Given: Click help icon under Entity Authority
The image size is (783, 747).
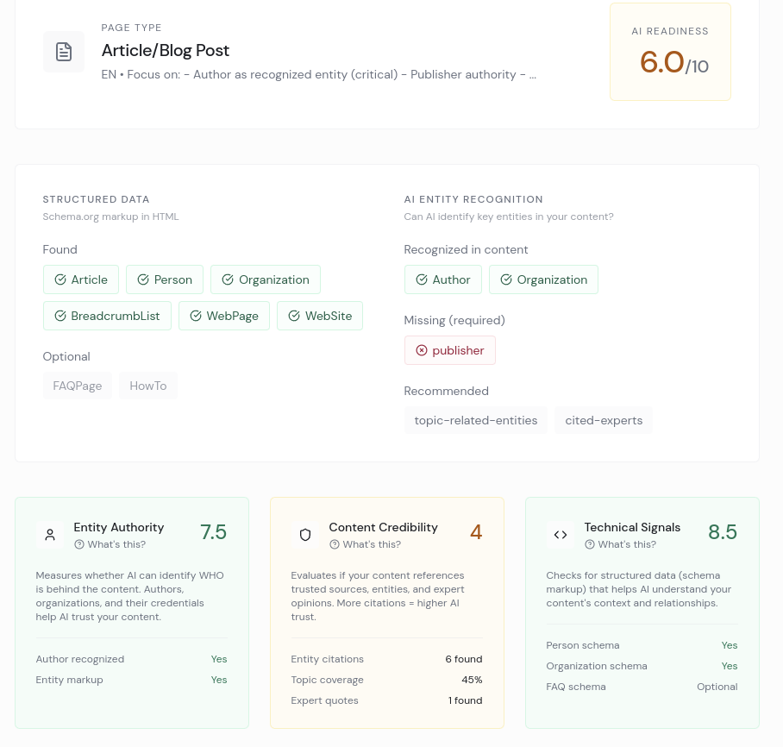Looking at the screenshot, I should 79,544.
